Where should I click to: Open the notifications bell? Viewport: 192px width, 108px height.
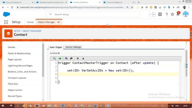178,14
